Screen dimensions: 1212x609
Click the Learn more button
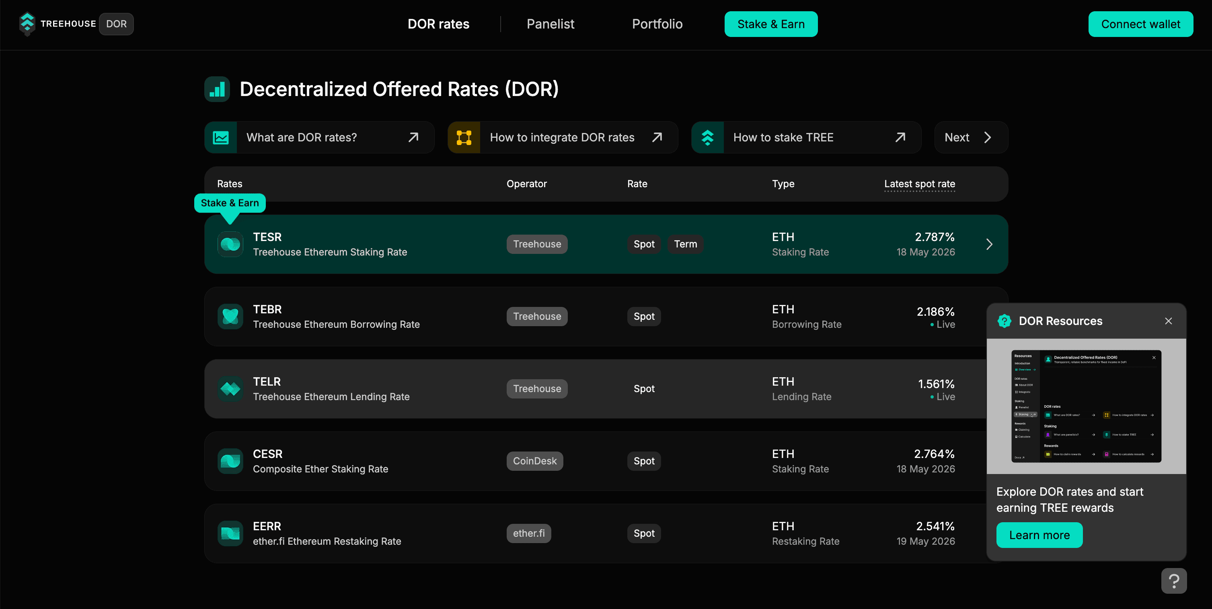[x=1039, y=535]
